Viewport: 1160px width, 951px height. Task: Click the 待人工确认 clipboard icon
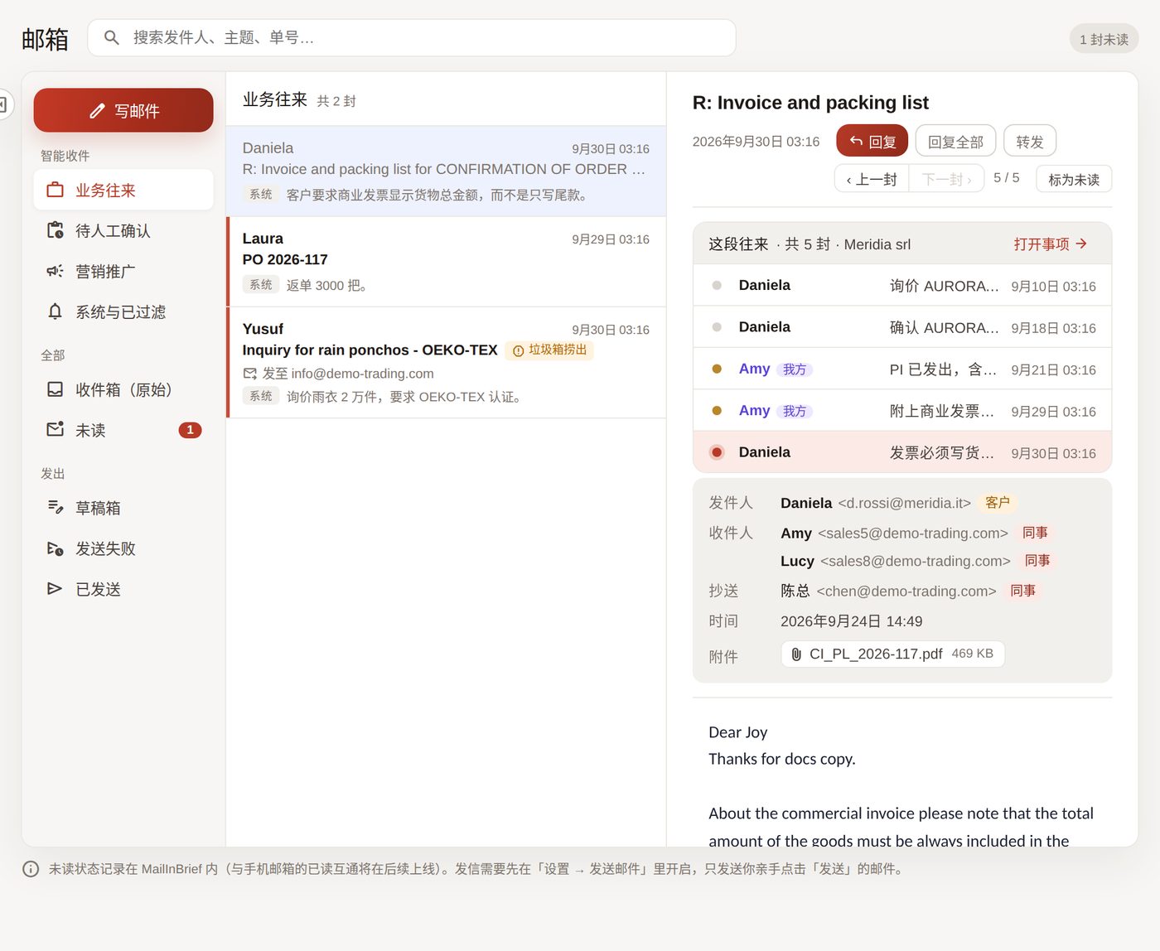tap(56, 230)
